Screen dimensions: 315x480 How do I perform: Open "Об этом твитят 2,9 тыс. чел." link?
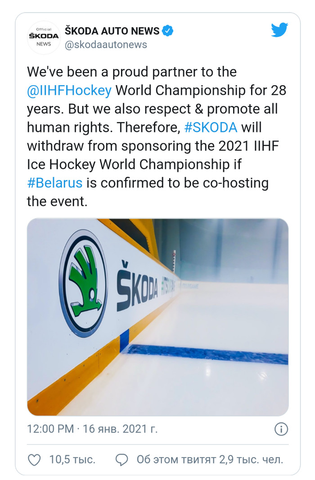pyautogui.click(x=210, y=460)
